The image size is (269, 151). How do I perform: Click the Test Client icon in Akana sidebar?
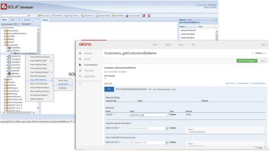click(80, 71)
